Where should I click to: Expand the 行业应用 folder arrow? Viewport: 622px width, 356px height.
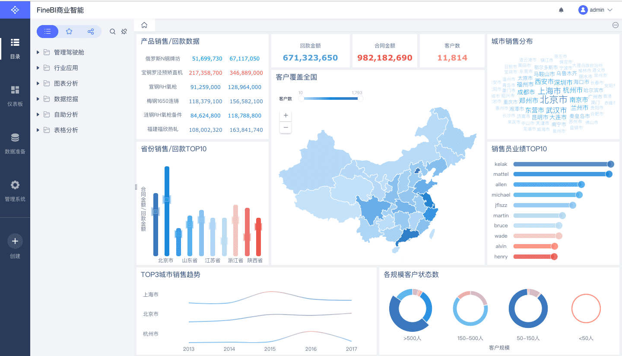click(x=38, y=68)
